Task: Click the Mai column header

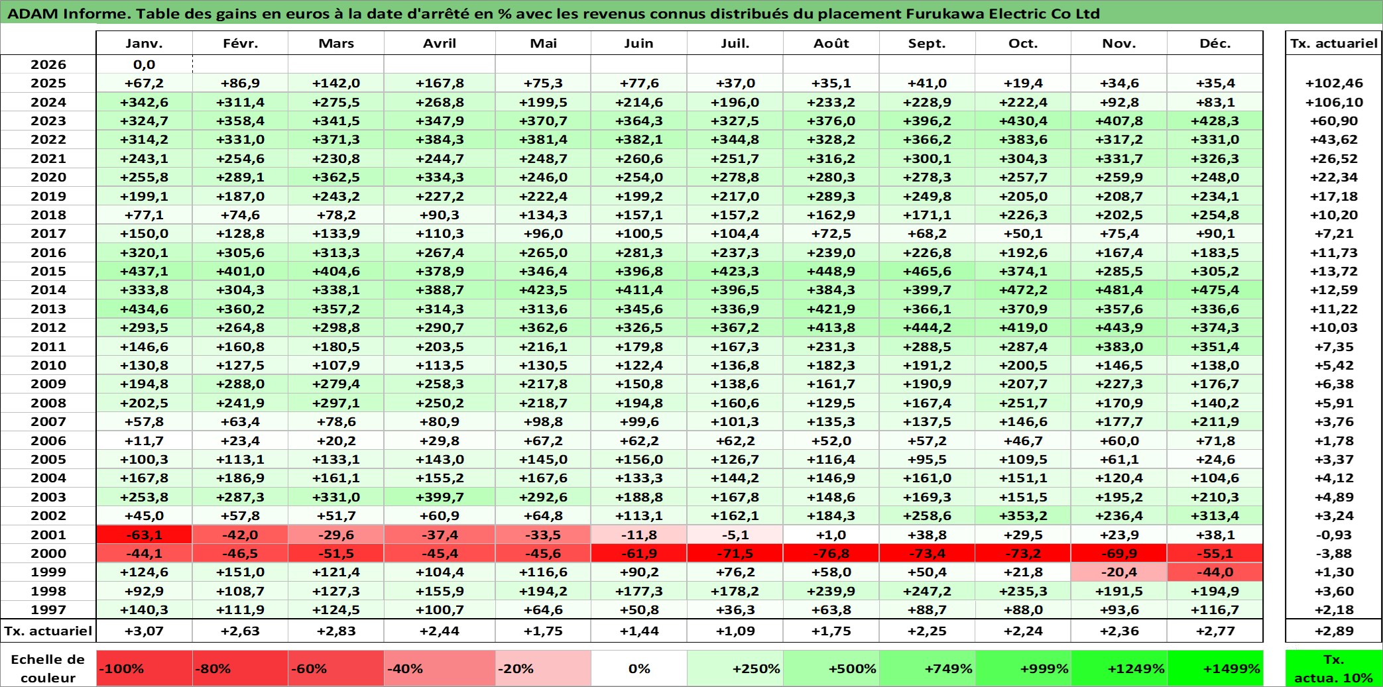Action: pyautogui.click(x=543, y=43)
